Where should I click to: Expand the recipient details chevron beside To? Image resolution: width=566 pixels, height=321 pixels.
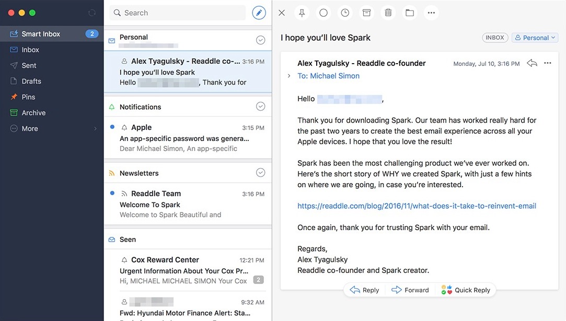[289, 76]
